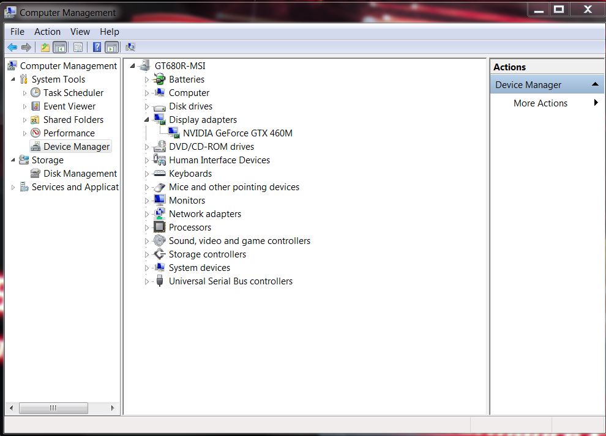Click the Properties toolbar icon
Image resolution: width=606 pixels, height=436 pixels.
coord(78,48)
